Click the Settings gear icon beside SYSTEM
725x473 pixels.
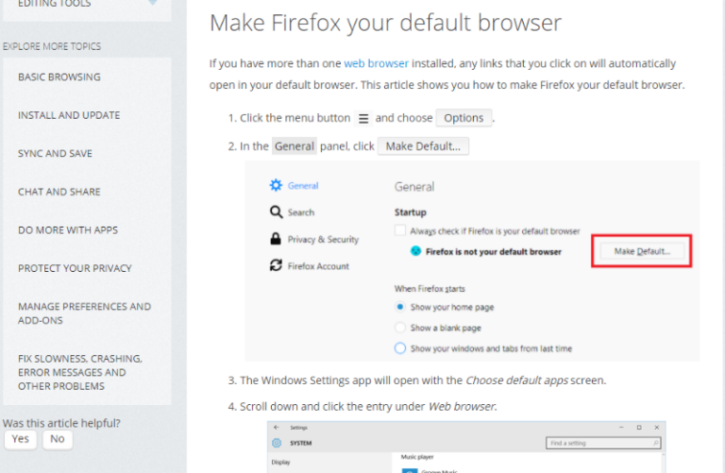[277, 443]
